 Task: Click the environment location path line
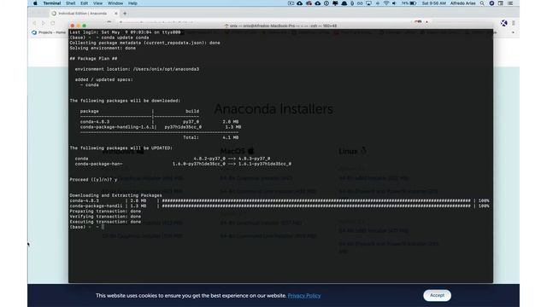coord(137,69)
